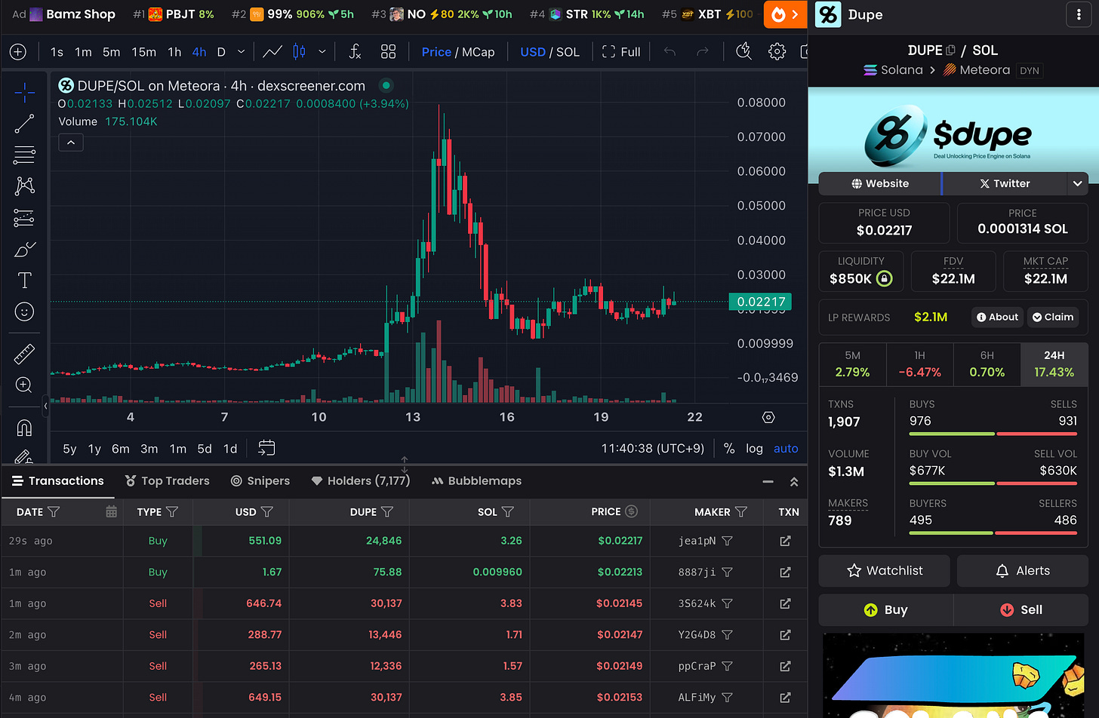Screen dimensions: 1099x718
Task: Open the emoji icons tool
Action: click(24, 311)
